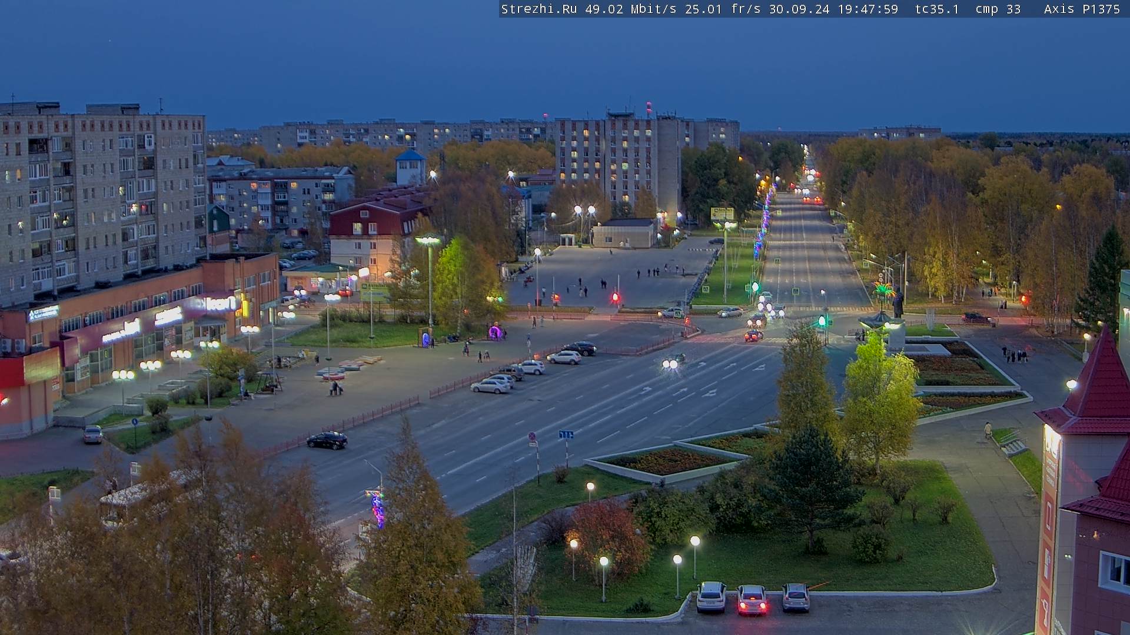Screen dimensions: 1130x635
Task: Click the 19:47:59 timestamp
Action: [868, 9]
